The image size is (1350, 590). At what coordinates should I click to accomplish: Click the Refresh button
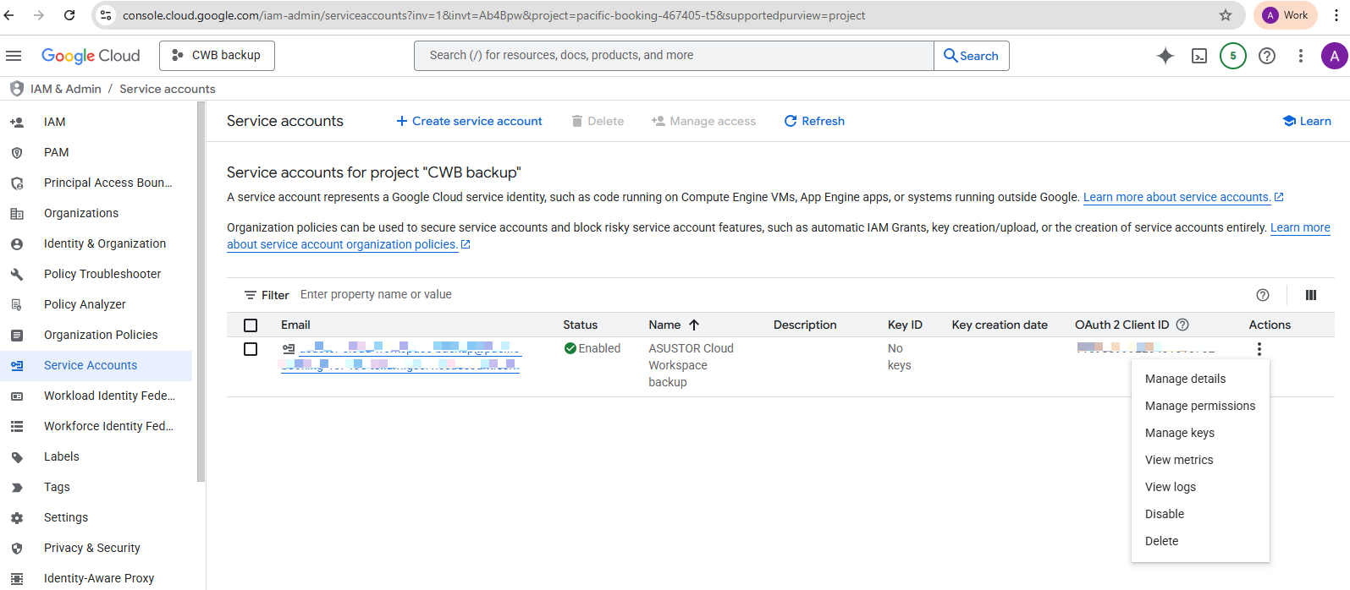click(x=814, y=121)
